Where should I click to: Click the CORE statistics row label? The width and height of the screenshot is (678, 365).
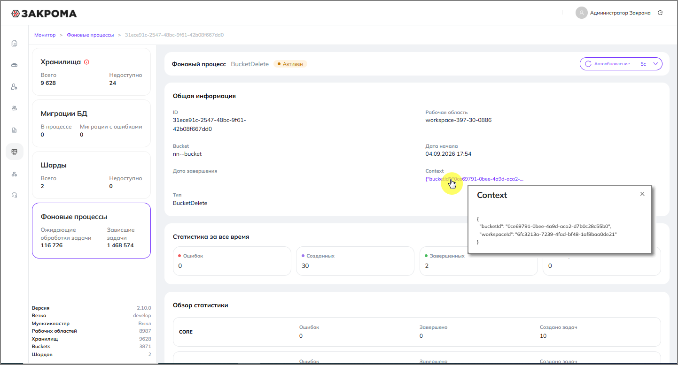tap(186, 332)
